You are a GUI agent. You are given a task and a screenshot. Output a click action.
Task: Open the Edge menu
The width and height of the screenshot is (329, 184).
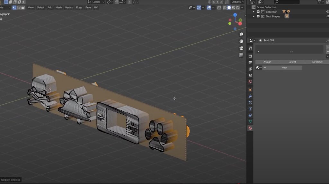click(79, 8)
